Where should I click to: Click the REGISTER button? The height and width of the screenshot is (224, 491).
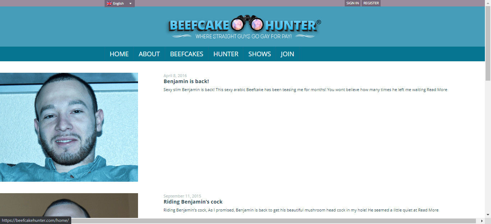(x=371, y=3)
